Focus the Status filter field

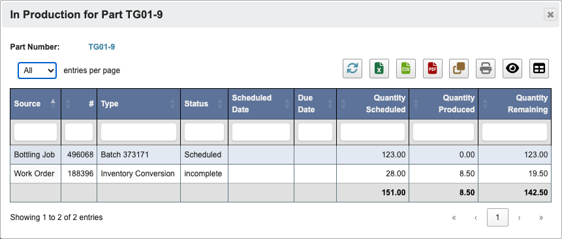coord(204,132)
